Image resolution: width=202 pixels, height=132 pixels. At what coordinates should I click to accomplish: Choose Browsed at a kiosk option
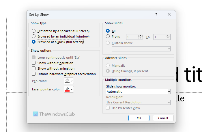coord(34,42)
